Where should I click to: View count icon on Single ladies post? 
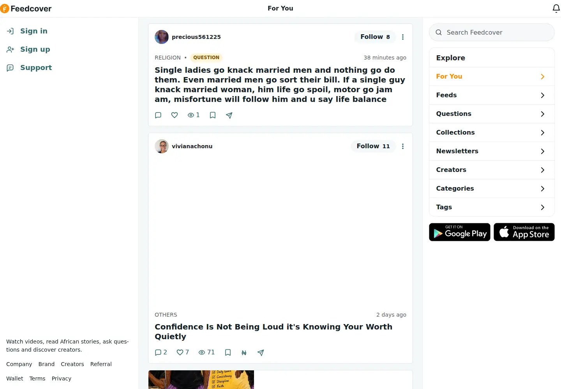point(191,115)
